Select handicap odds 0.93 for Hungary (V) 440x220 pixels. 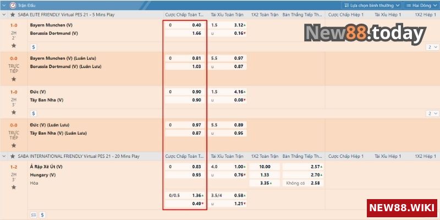point(185,175)
